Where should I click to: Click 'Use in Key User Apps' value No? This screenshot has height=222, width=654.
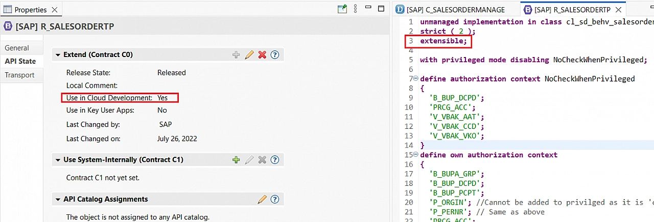click(162, 110)
